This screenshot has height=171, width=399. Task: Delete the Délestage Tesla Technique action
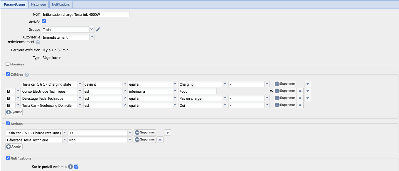(145, 140)
